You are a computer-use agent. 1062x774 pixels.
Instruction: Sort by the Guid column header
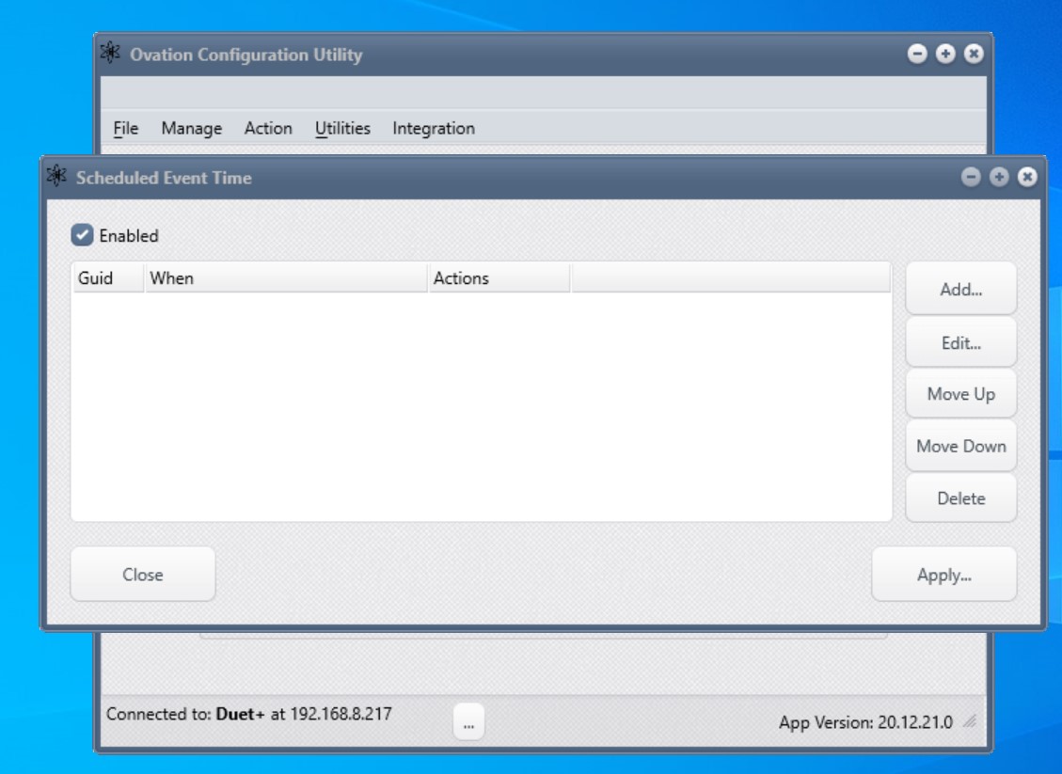(107, 277)
